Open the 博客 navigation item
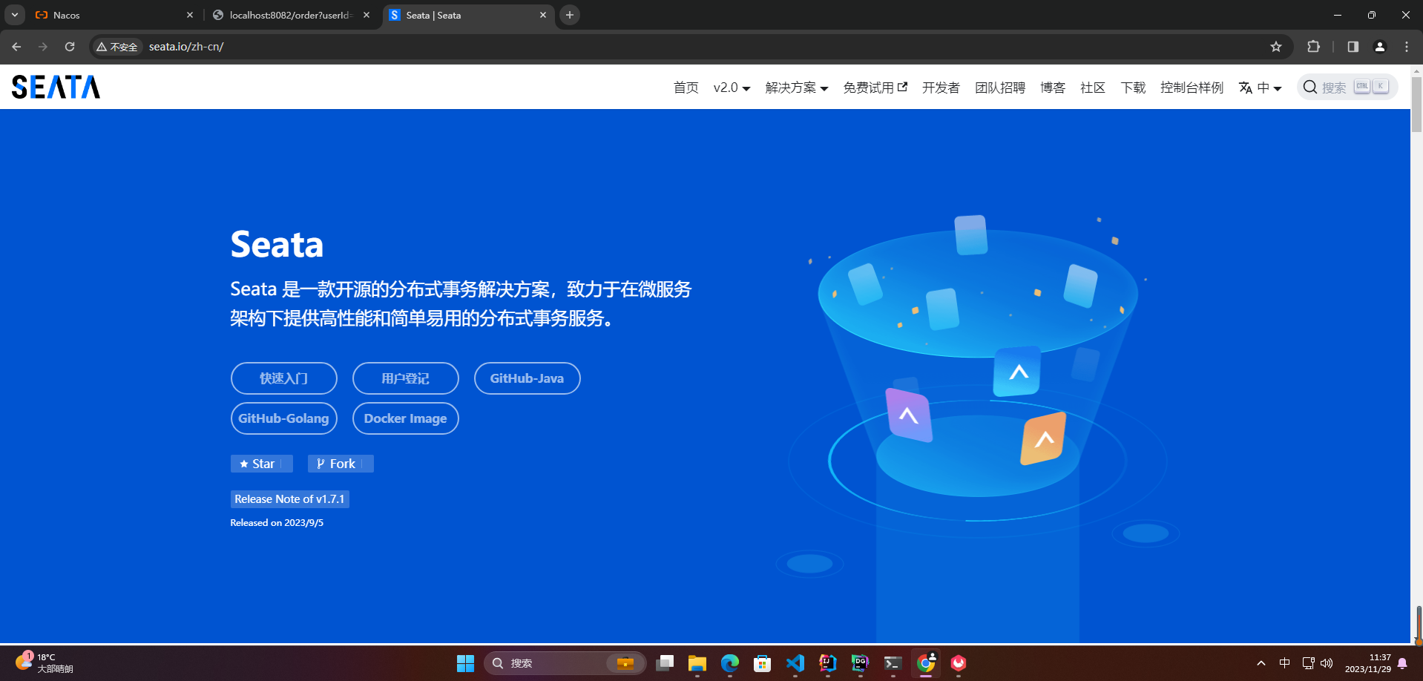Screen dimensions: 1423x681 1052,88
